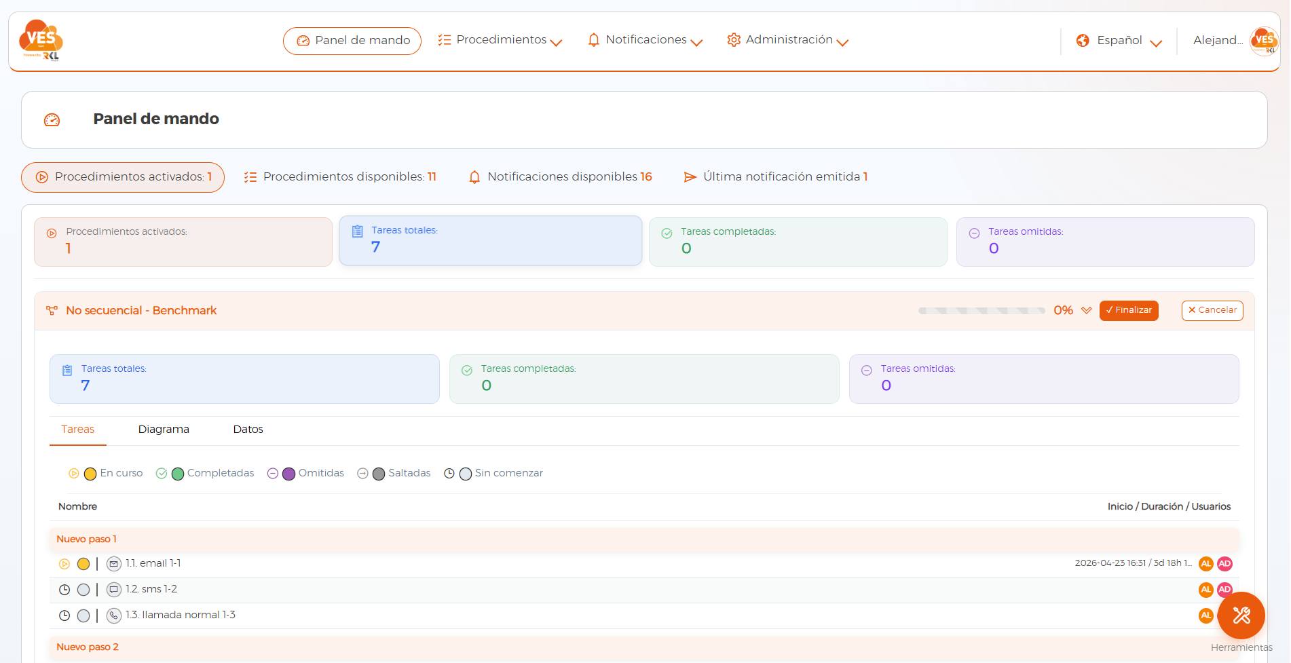Screen dimensions: 1291x663
Task: Click the clock status icon for sms 1-2
Action: (x=64, y=590)
